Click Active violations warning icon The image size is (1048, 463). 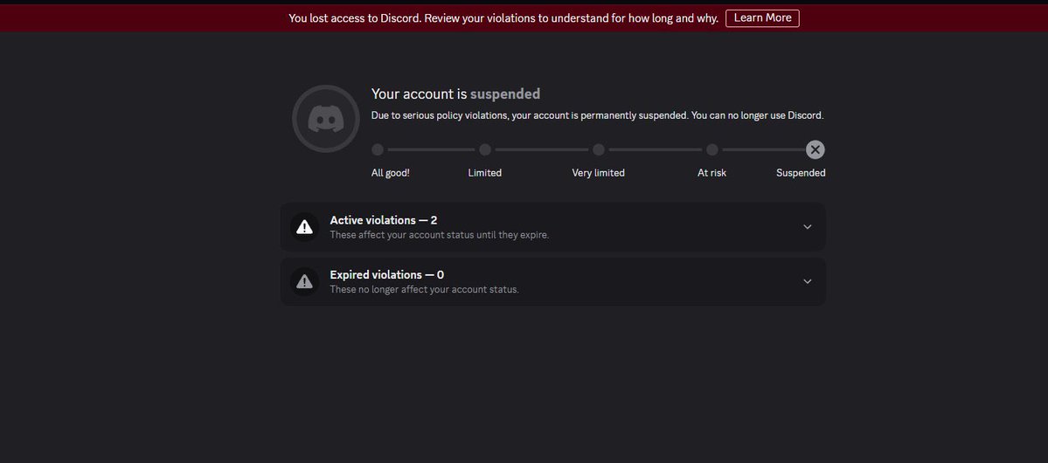point(305,227)
